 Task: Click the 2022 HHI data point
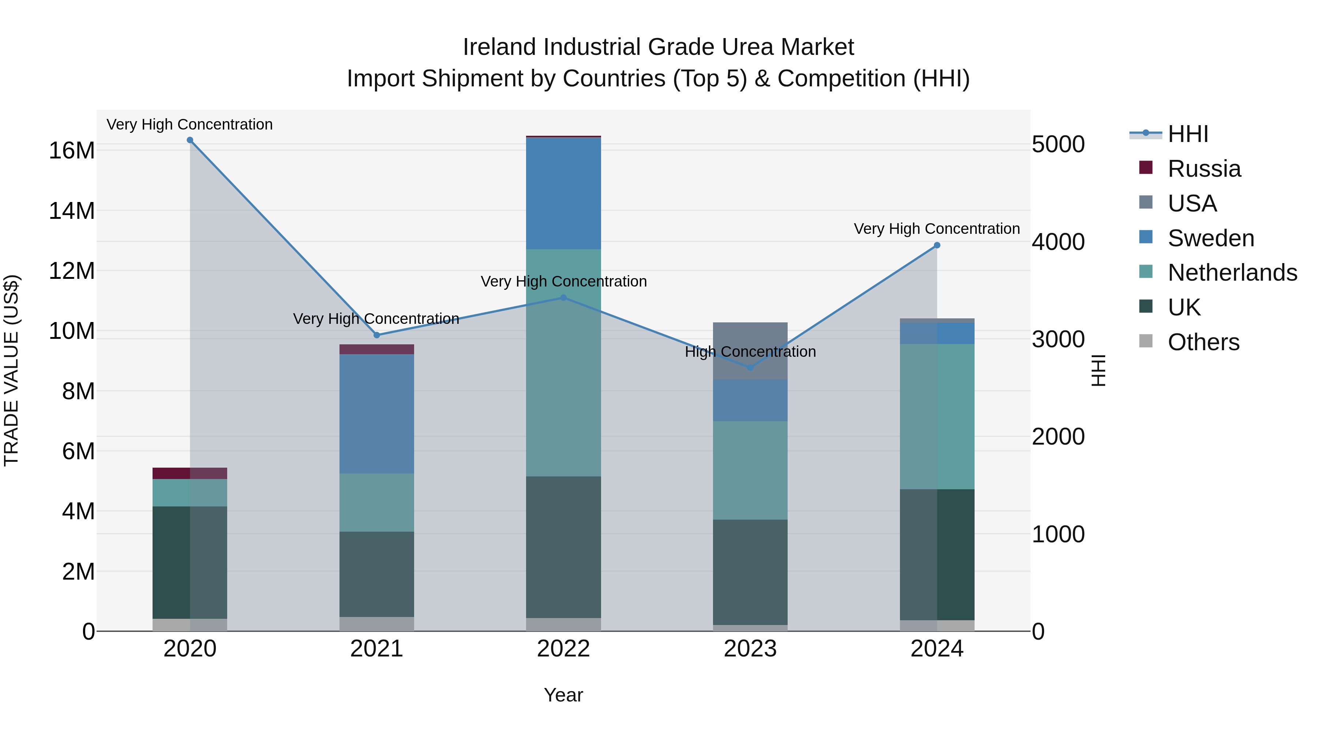click(x=563, y=297)
